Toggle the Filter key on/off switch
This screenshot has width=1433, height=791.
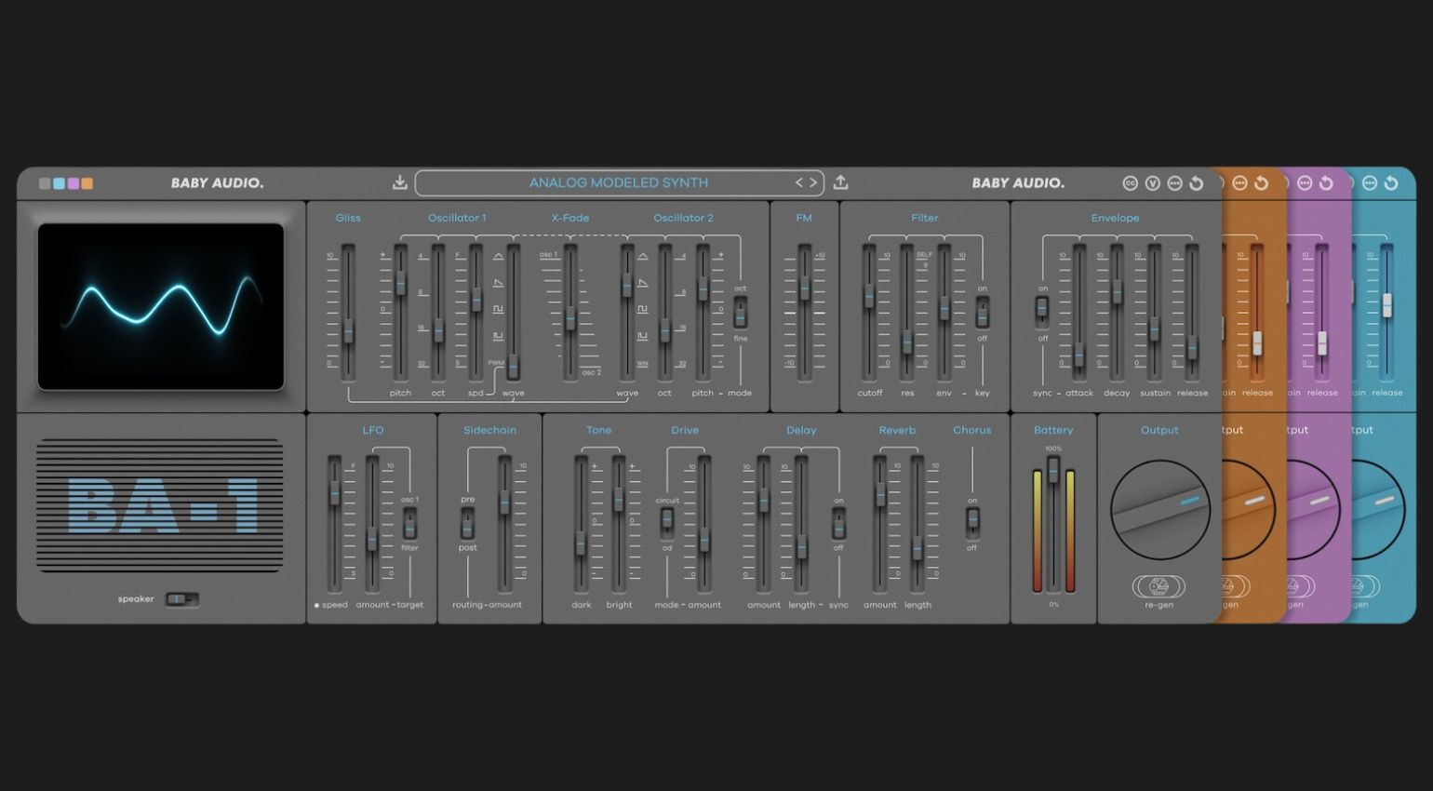point(982,314)
